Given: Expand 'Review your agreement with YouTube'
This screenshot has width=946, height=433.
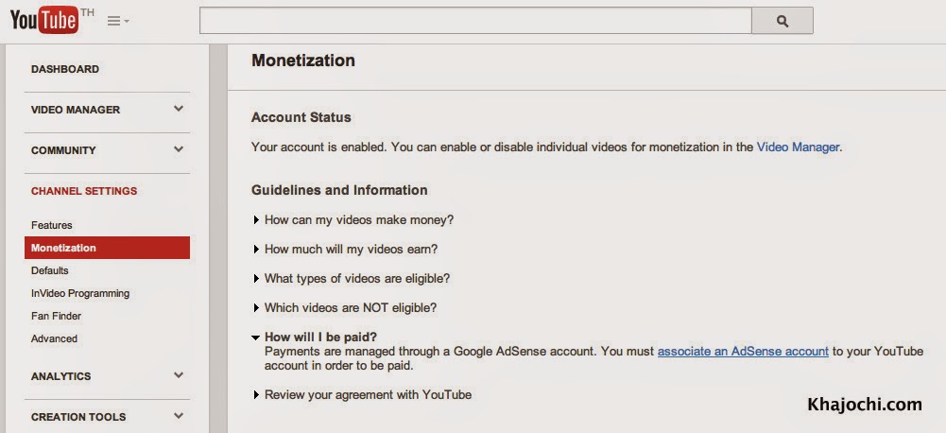Looking at the screenshot, I should [x=368, y=394].
